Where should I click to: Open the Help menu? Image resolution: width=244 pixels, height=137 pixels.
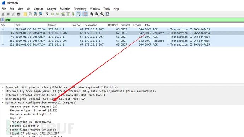(116, 9)
